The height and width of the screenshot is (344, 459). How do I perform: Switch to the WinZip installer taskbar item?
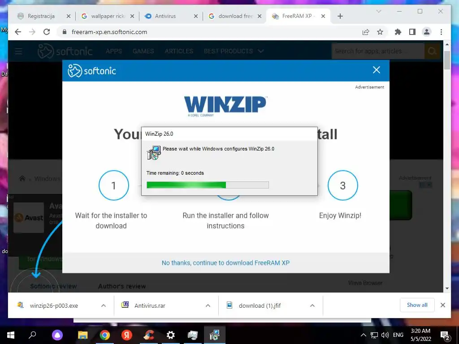[215, 335]
